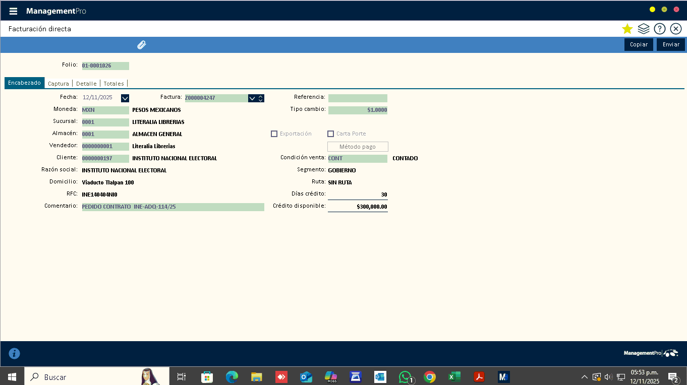Click the blue information icon
Image resolution: width=687 pixels, height=385 pixels.
[x=15, y=353]
